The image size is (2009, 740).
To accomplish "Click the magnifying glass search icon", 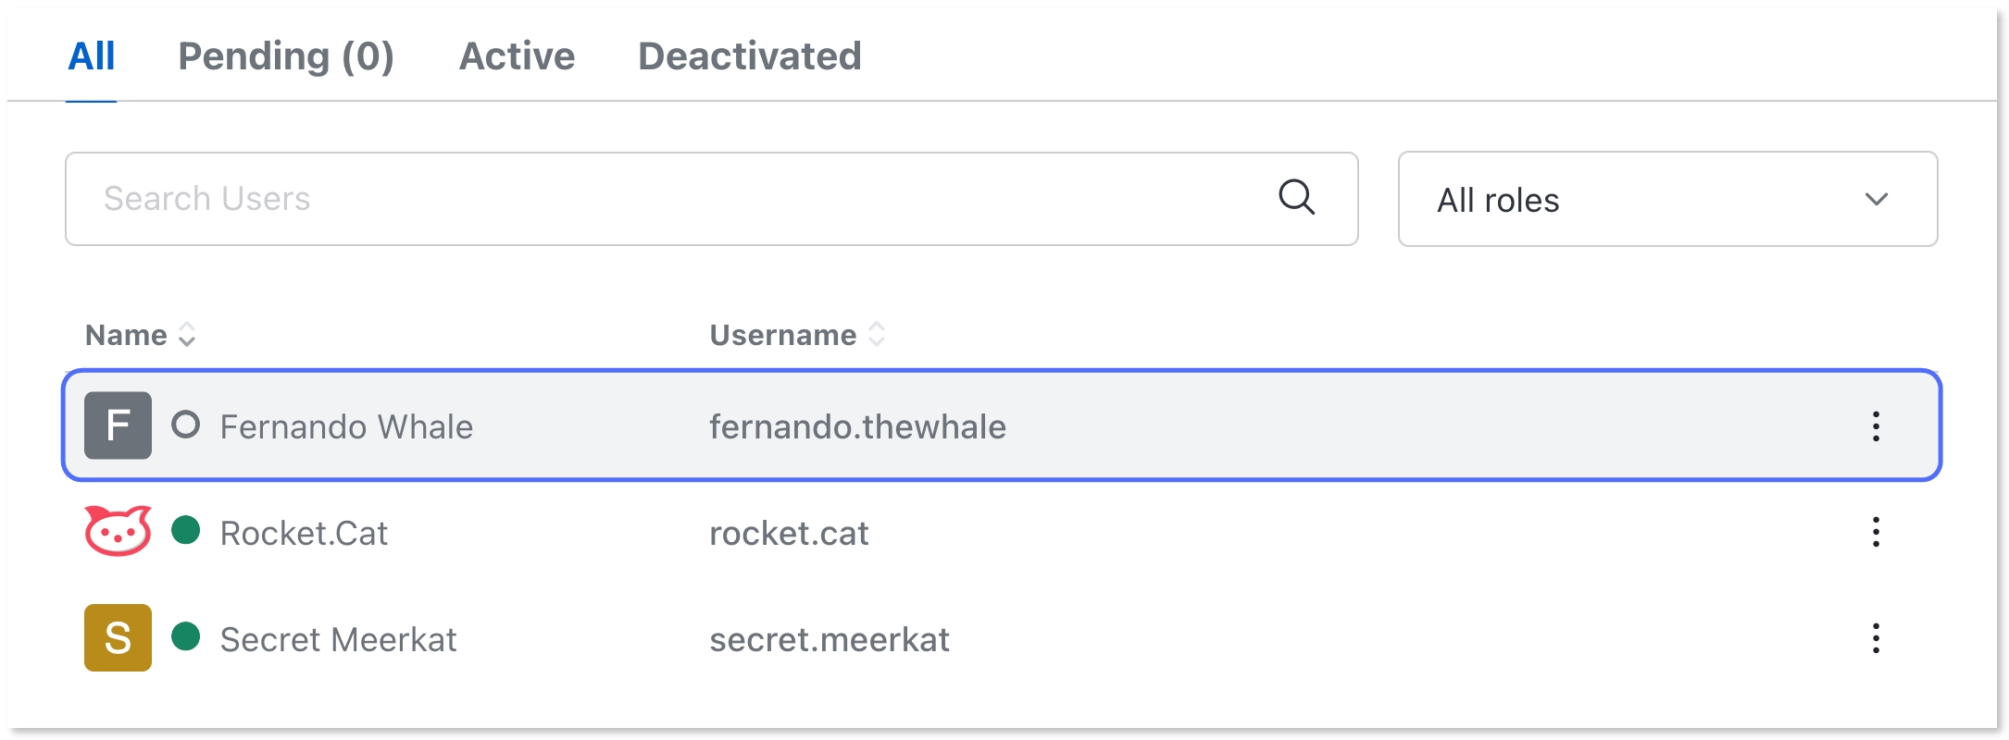I will click(x=1296, y=198).
